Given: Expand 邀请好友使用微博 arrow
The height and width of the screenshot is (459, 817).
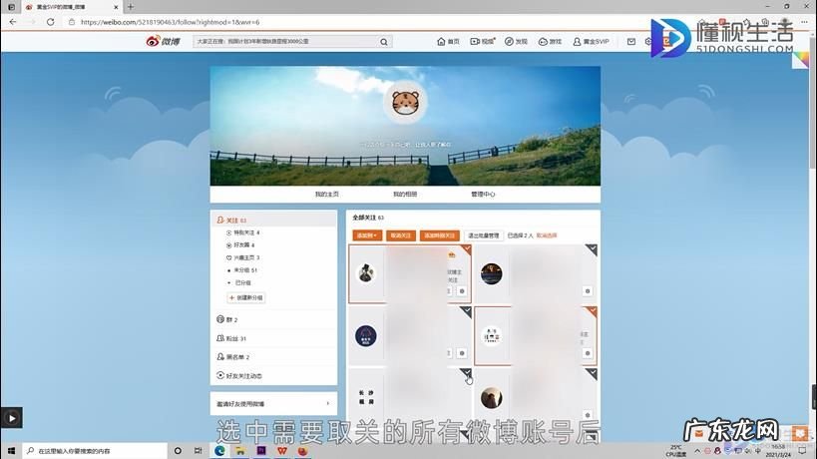Looking at the screenshot, I should pos(328,404).
